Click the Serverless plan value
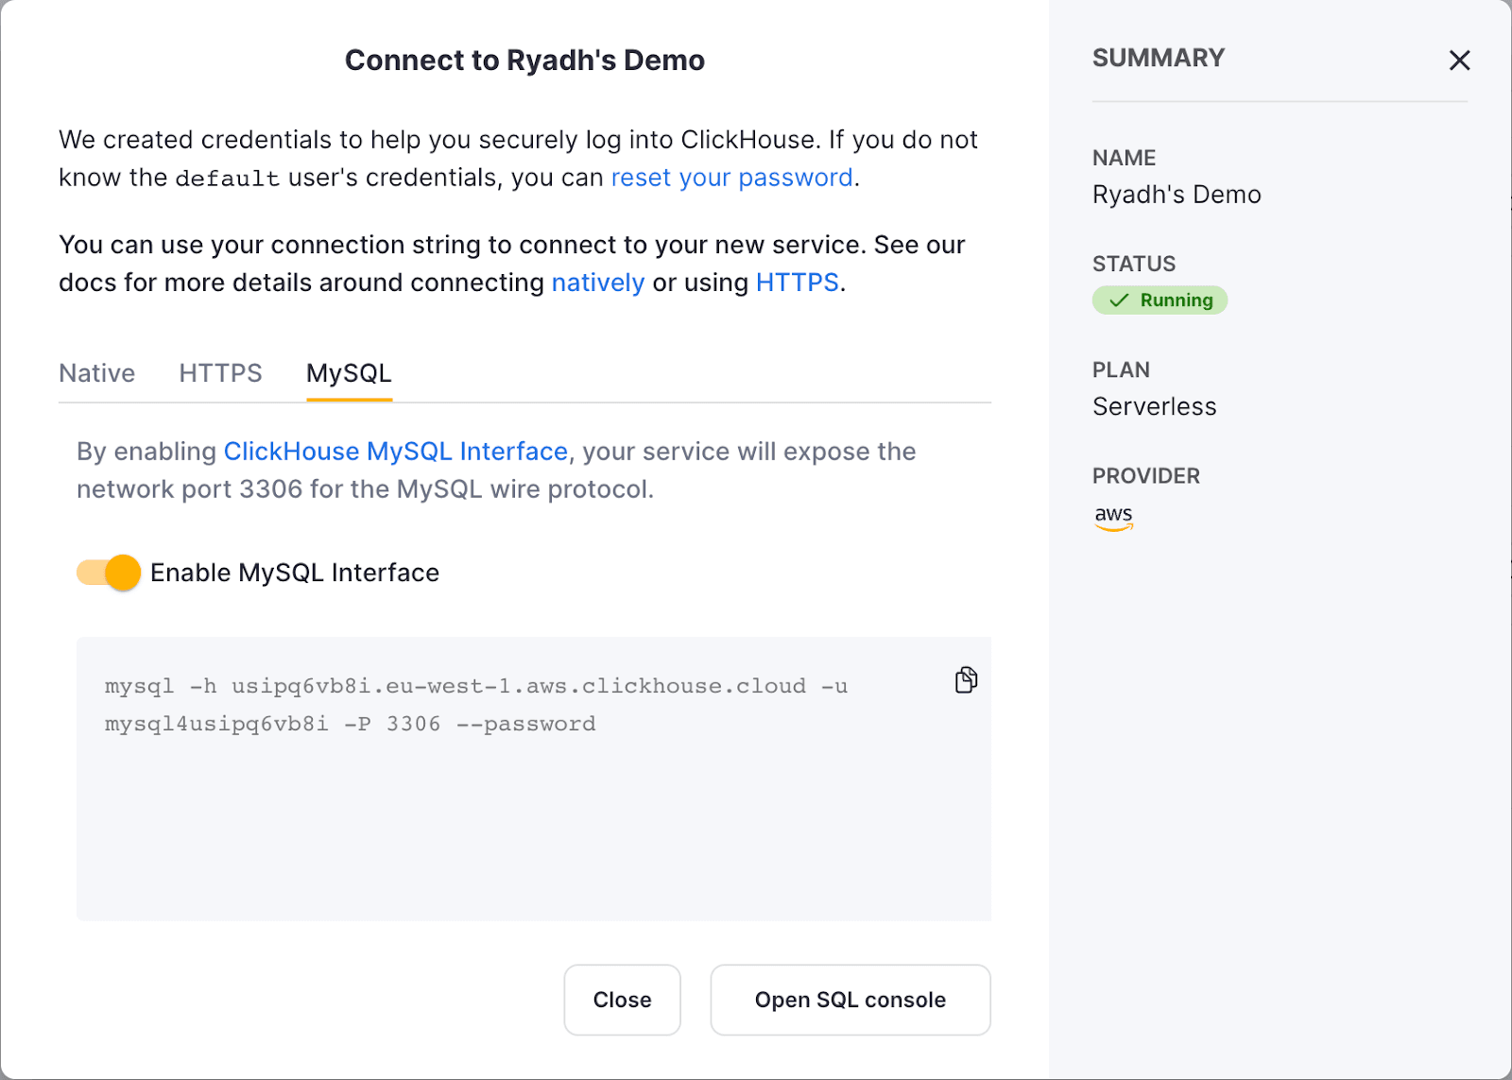The width and height of the screenshot is (1512, 1080). pos(1154,406)
